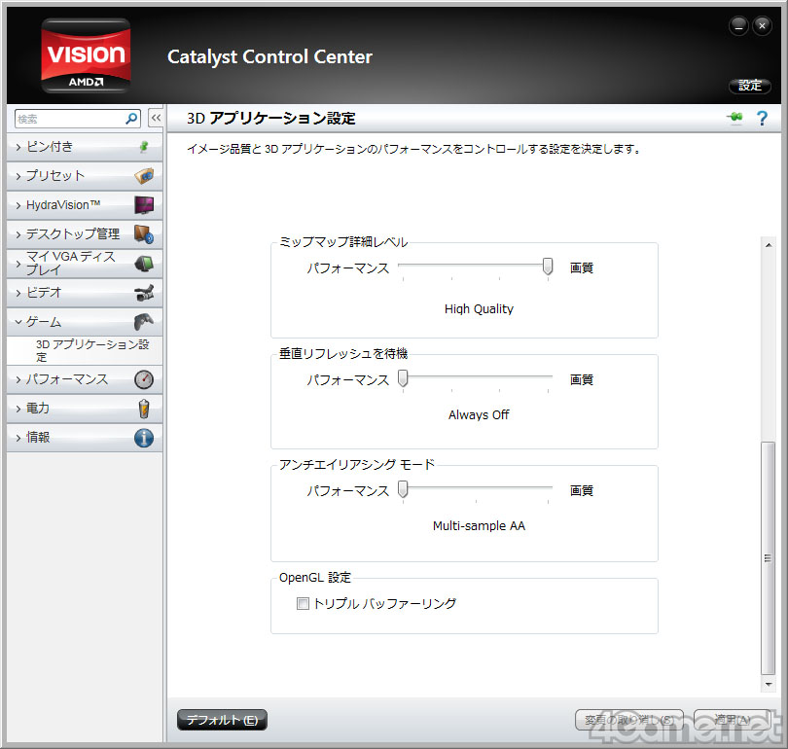Click the AMD VISION logo

[86, 55]
